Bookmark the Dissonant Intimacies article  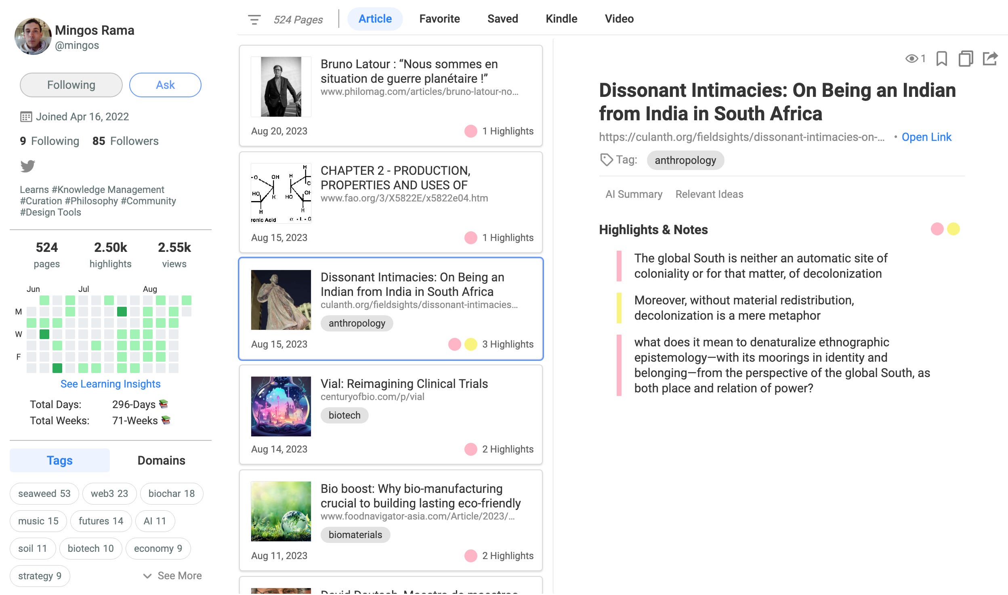(941, 59)
